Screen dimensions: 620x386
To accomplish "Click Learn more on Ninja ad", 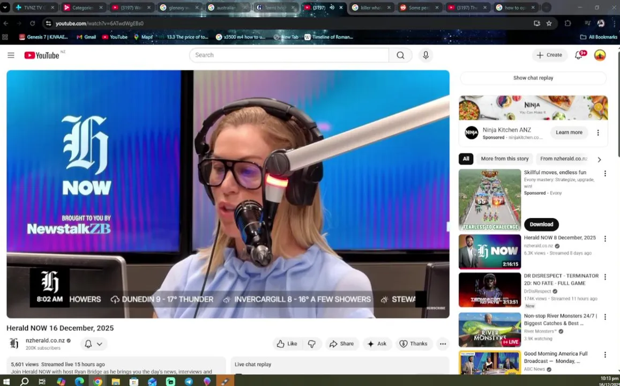I will pos(569,132).
